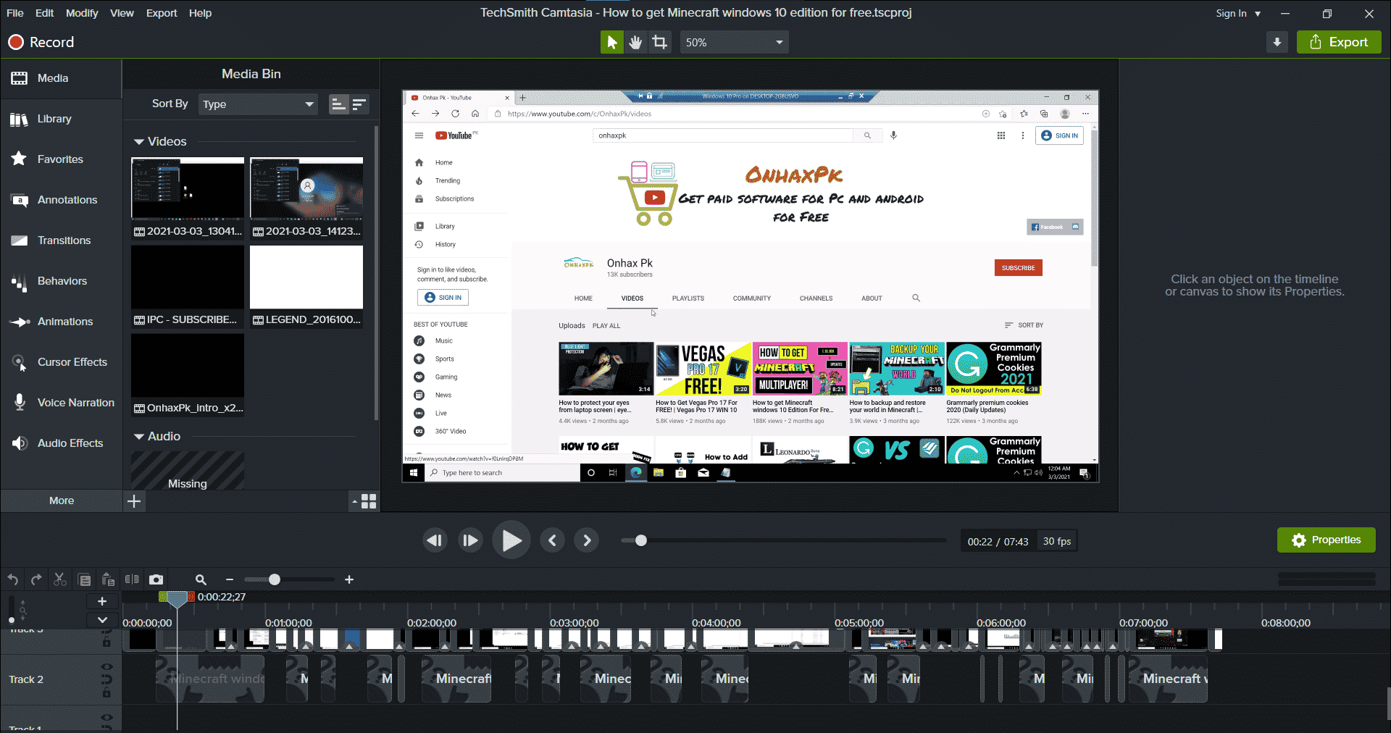
Task: Toggle Track 2 magnetic track
Action: click(106, 679)
